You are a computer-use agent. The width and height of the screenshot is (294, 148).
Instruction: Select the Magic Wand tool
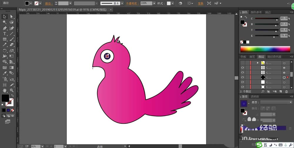pyautogui.click(x=5, y=22)
